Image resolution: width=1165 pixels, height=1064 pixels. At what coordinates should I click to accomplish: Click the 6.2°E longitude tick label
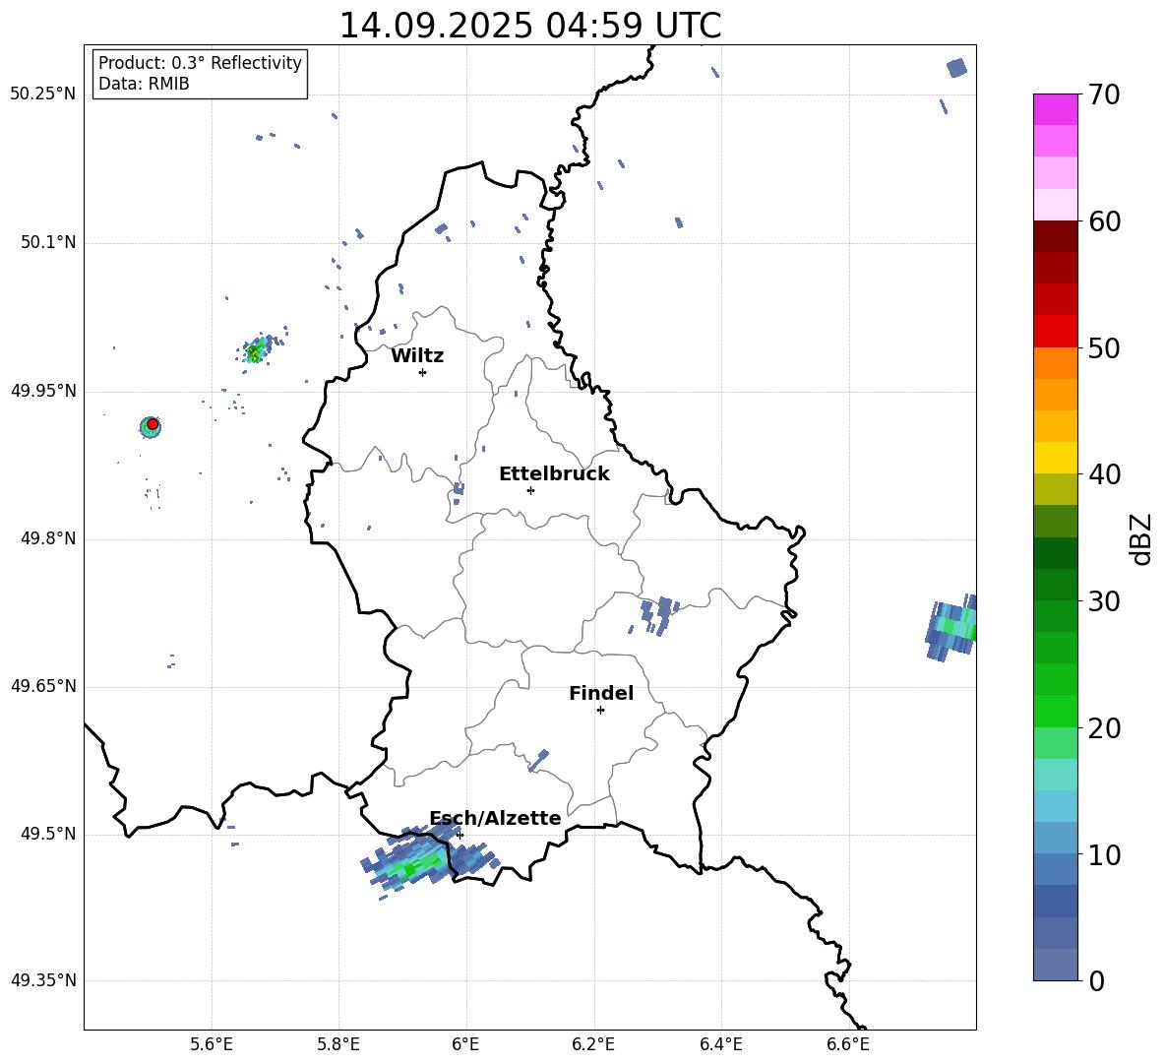[x=593, y=1043]
